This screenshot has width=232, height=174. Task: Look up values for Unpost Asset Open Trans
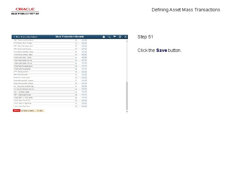(76, 106)
